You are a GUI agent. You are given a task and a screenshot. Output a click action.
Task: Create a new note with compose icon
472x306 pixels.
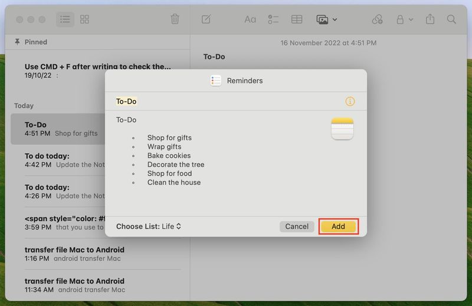(206, 19)
